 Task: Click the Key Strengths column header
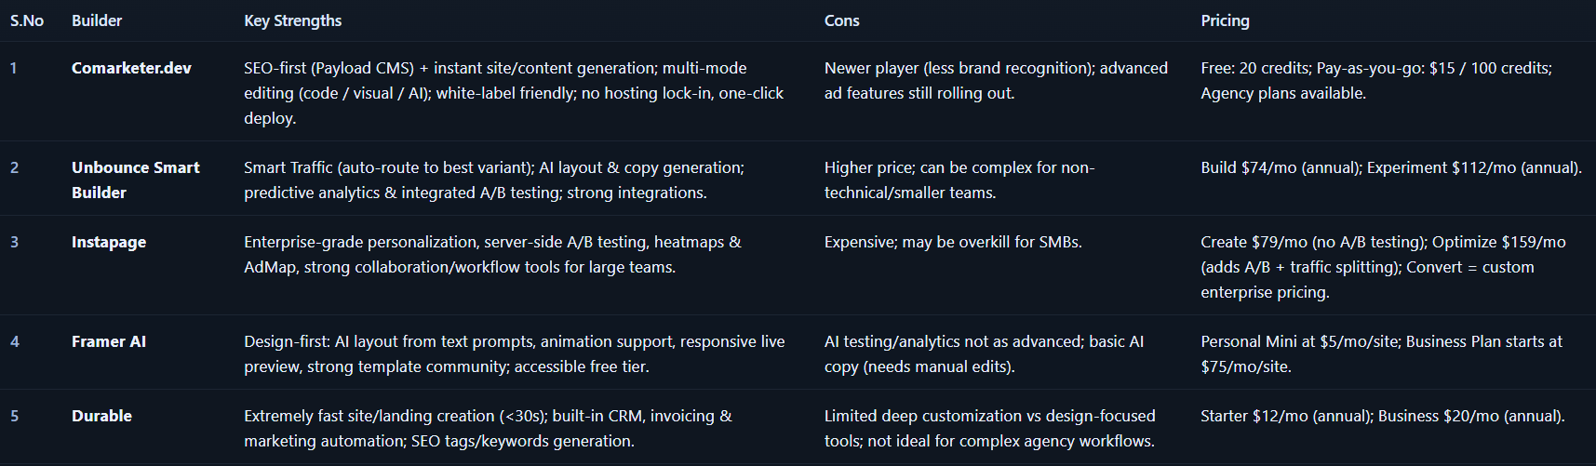point(292,20)
